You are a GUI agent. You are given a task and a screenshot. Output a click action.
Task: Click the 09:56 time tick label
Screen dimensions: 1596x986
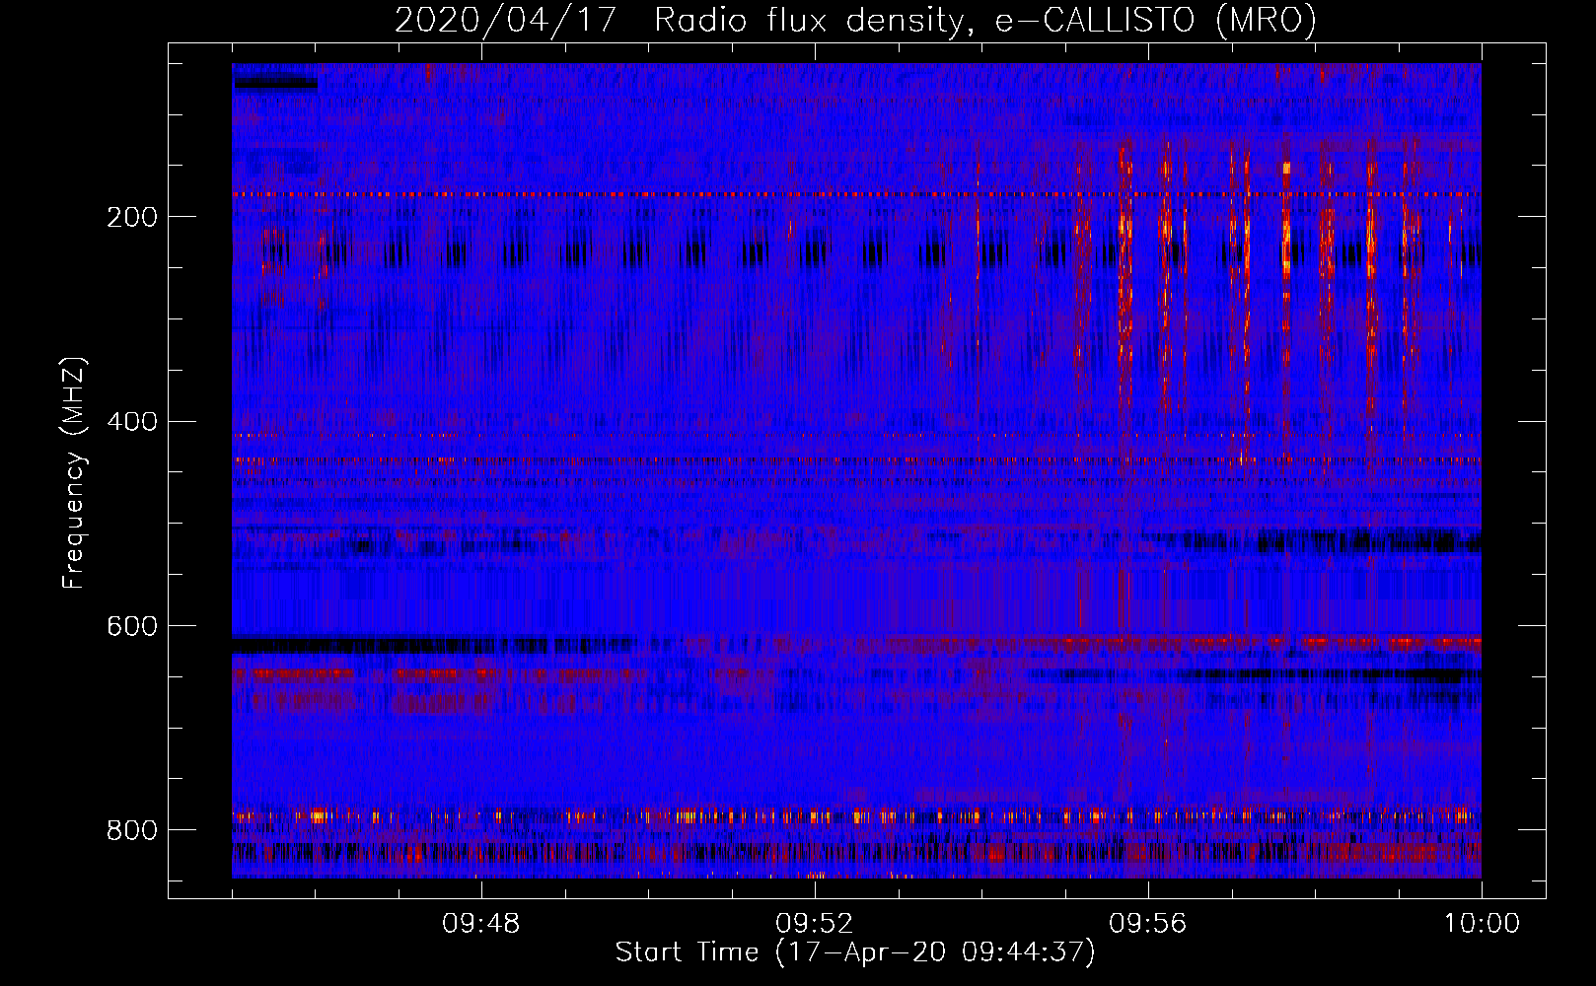[x=1148, y=924]
